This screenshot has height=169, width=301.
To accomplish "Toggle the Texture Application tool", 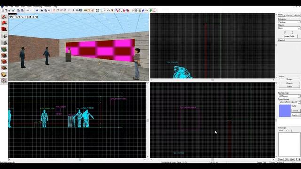I will [x=4, y=49].
